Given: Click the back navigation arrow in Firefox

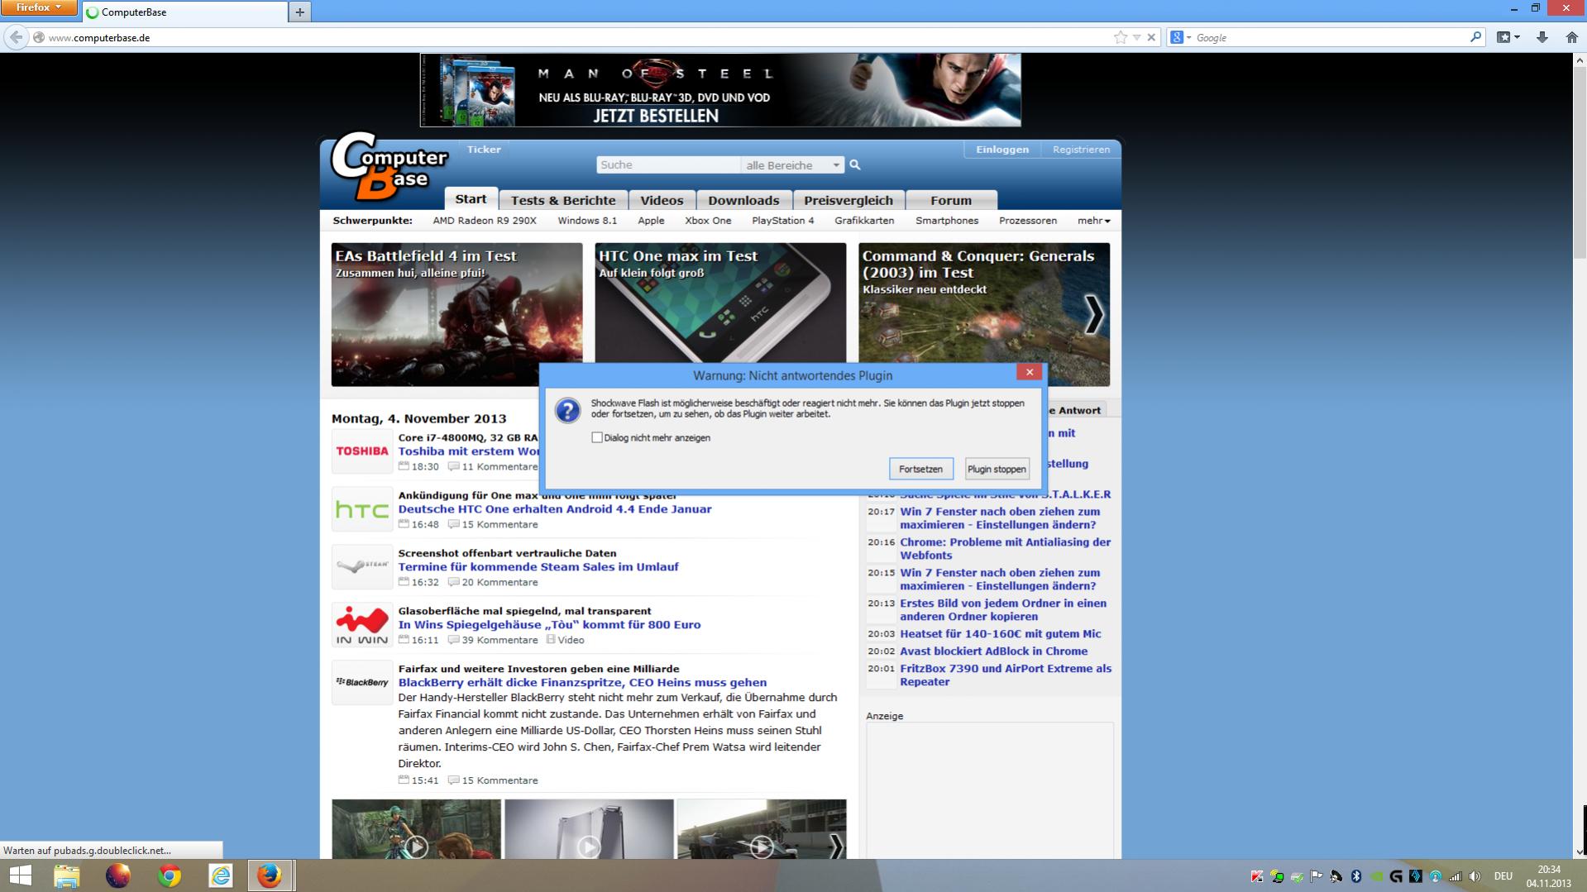Looking at the screenshot, I should pyautogui.click(x=16, y=37).
